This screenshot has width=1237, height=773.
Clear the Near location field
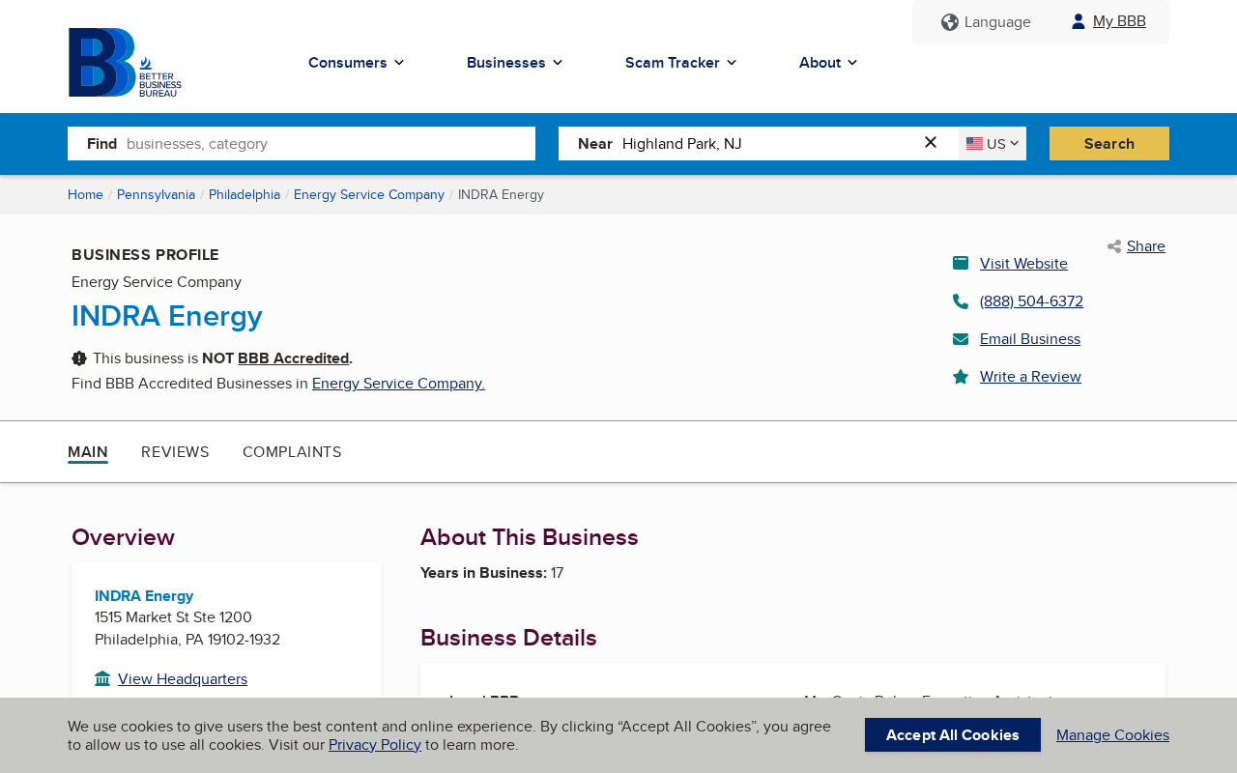click(x=931, y=143)
